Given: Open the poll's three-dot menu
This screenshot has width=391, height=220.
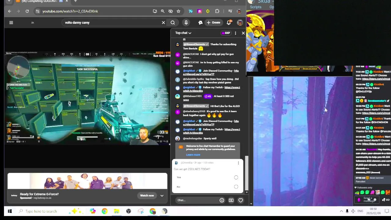Looking at the screenshot, I should coord(238,163).
